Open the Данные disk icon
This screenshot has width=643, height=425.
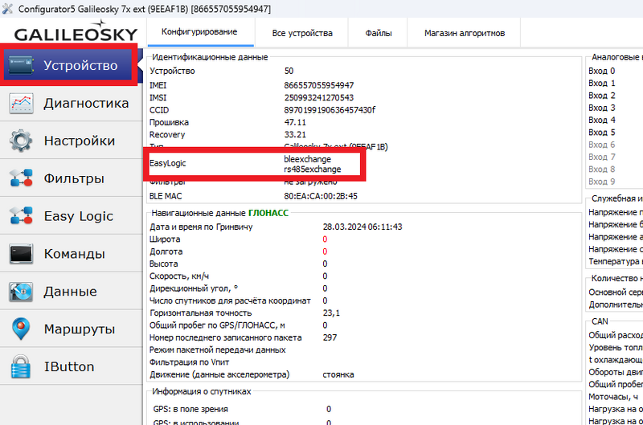tap(21, 292)
